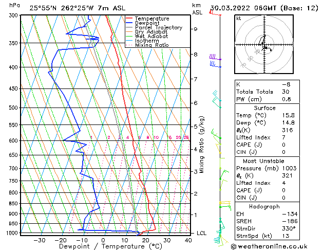Select the 550 pressure level label

(14, 125)
